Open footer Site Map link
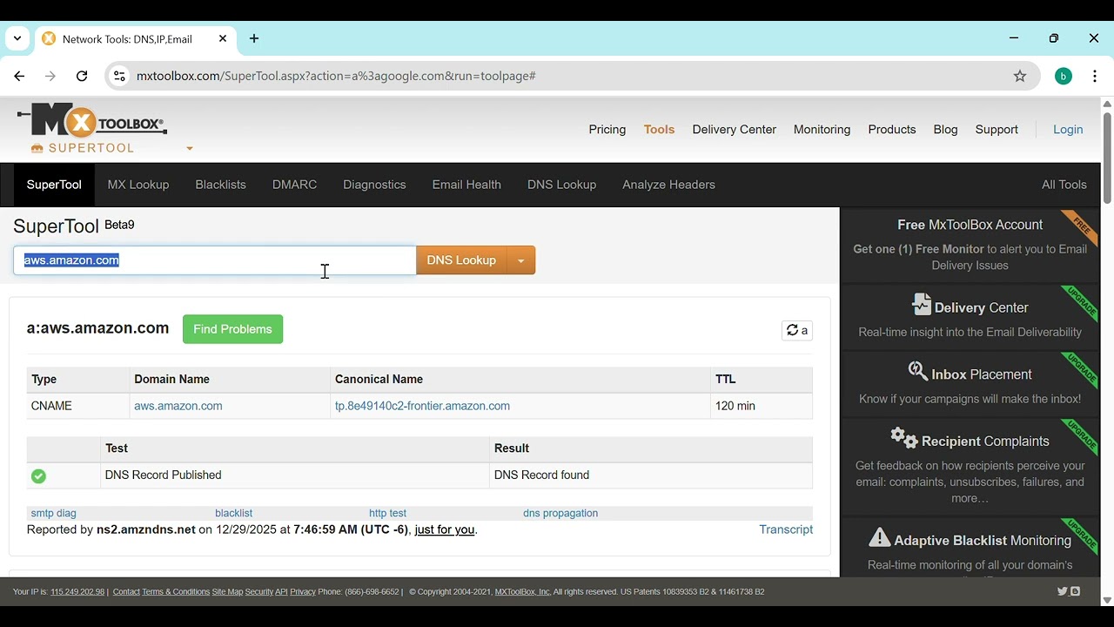The image size is (1114, 627). click(227, 592)
